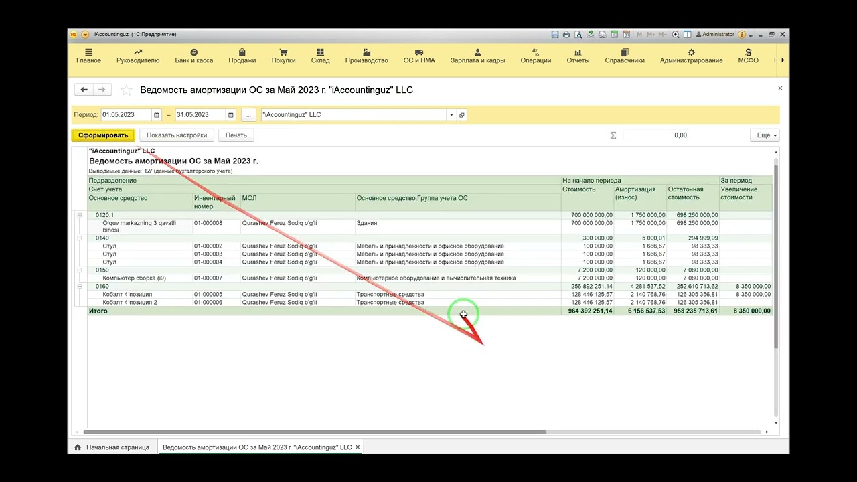The height and width of the screenshot is (482, 857).
Task: Click Показать настройки button
Action: point(177,135)
